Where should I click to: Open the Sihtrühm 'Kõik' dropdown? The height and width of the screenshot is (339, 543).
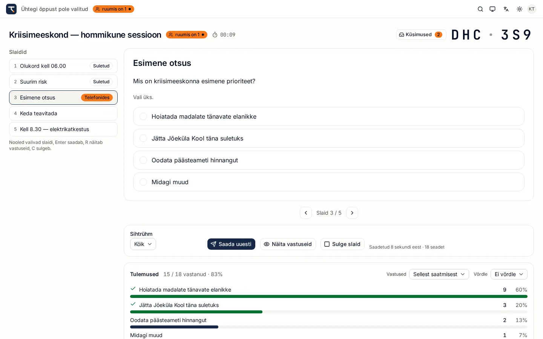(143, 244)
